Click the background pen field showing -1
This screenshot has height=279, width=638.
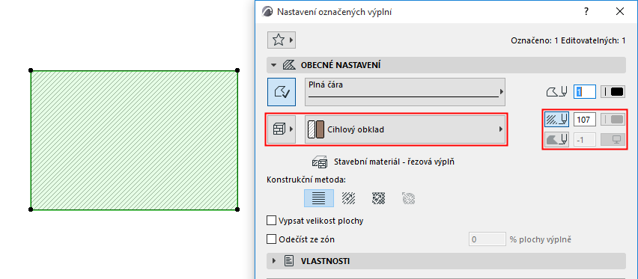(x=585, y=139)
